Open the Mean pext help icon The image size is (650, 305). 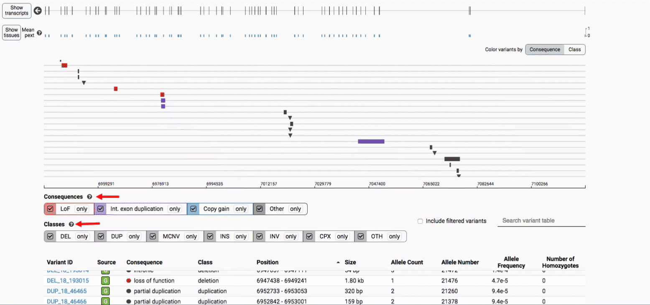(x=39, y=33)
